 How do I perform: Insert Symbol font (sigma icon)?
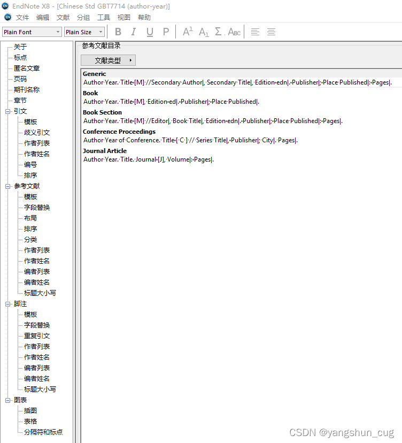(x=219, y=32)
